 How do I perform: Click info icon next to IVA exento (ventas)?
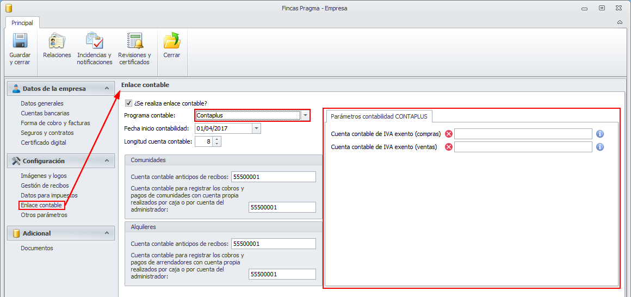(x=600, y=147)
